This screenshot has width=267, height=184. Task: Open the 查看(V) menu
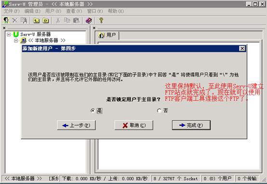click(74, 11)
